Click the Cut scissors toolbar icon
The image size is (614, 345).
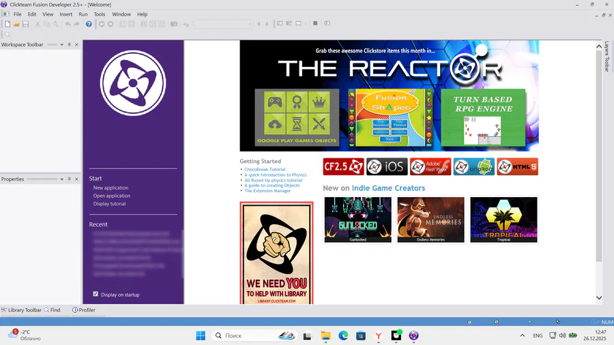coord(38,25)
